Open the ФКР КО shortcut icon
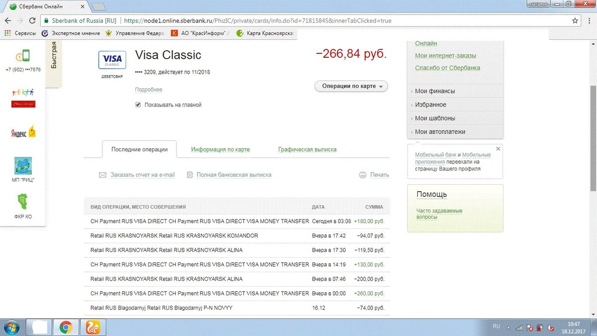The image size is (597, 336). (23, 203)
